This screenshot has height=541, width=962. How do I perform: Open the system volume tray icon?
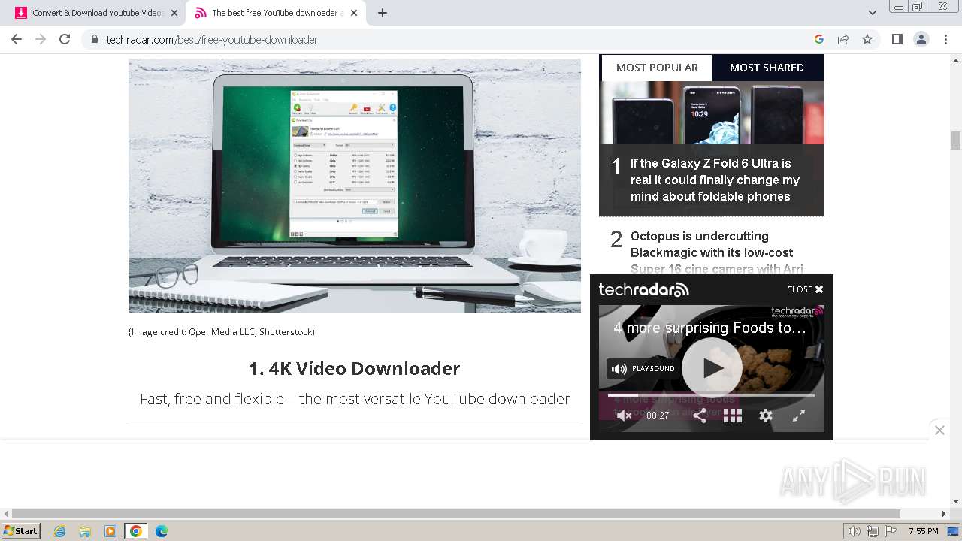[854, 531]
